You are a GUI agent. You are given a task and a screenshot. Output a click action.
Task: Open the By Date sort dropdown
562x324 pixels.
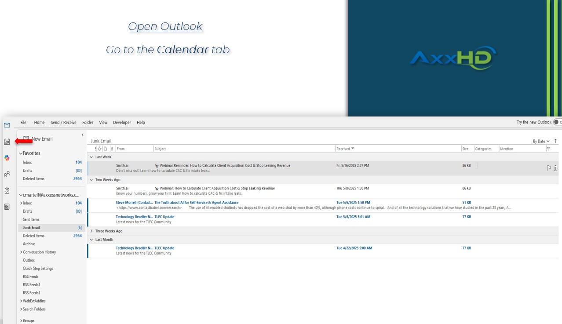541,141
